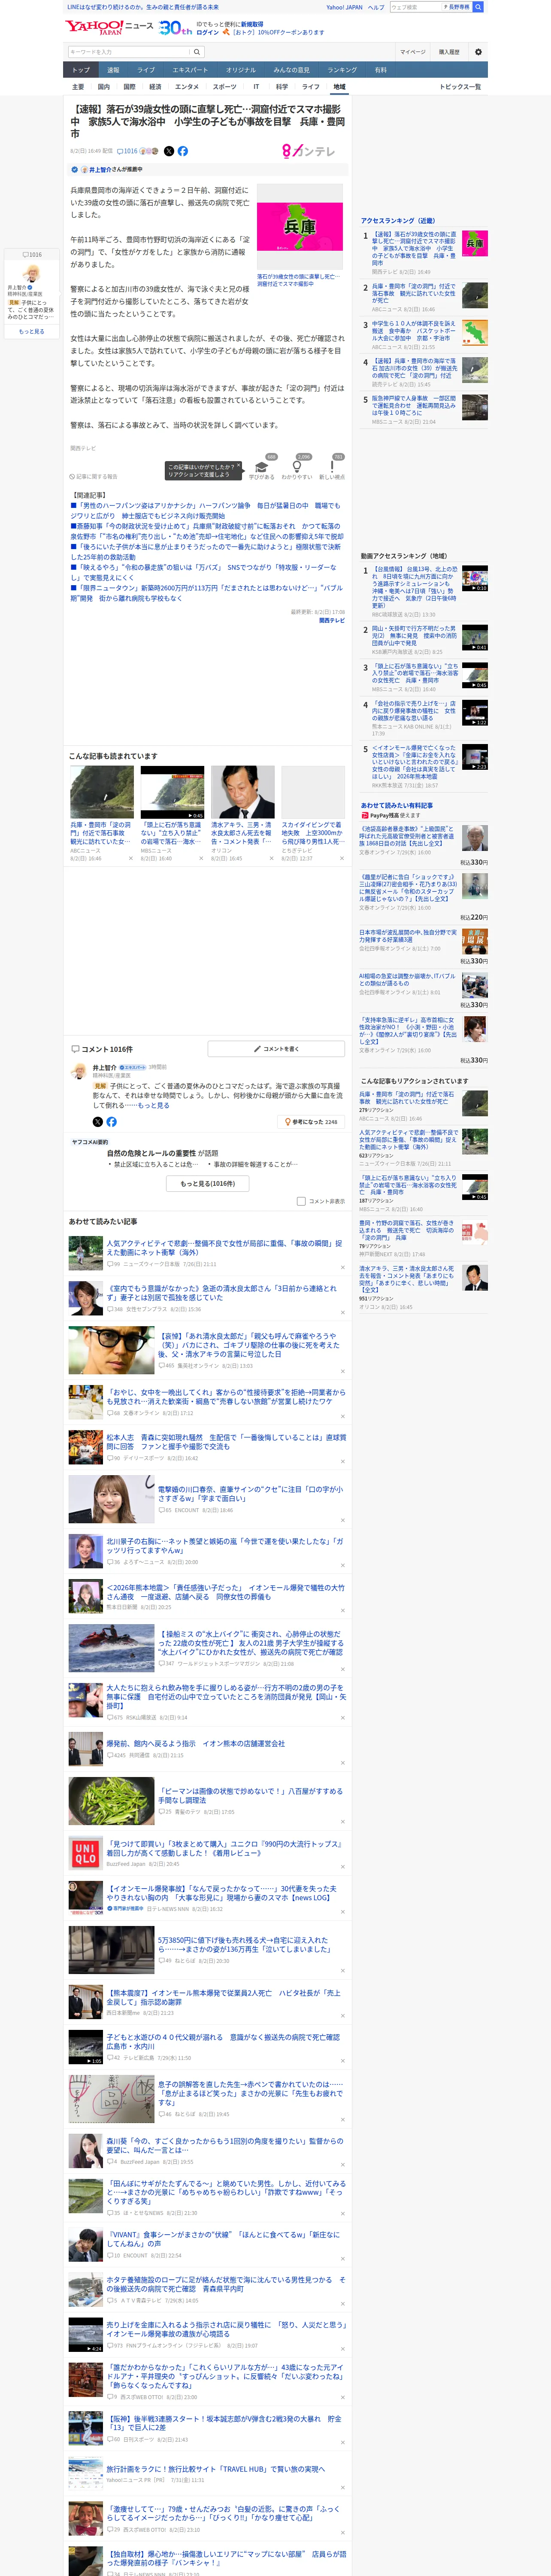Open the settings gear icon
Screen dimensions: 551x2576
pos(478,52)
